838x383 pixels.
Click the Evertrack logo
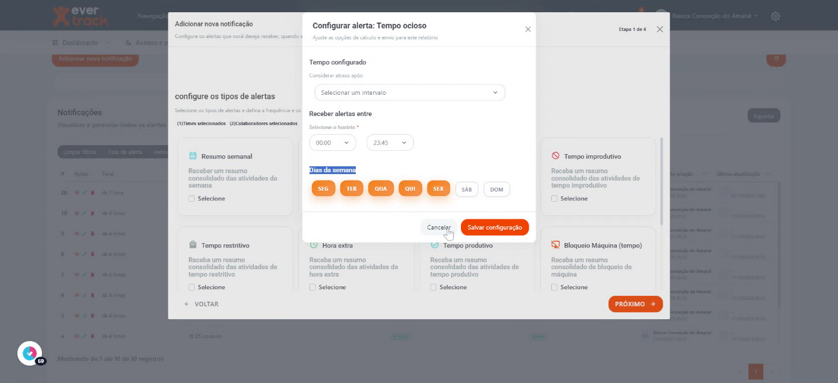80,16
